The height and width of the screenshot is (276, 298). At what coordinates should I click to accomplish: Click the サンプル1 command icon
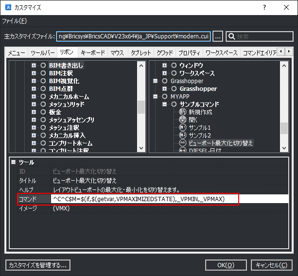click(183, 127)
